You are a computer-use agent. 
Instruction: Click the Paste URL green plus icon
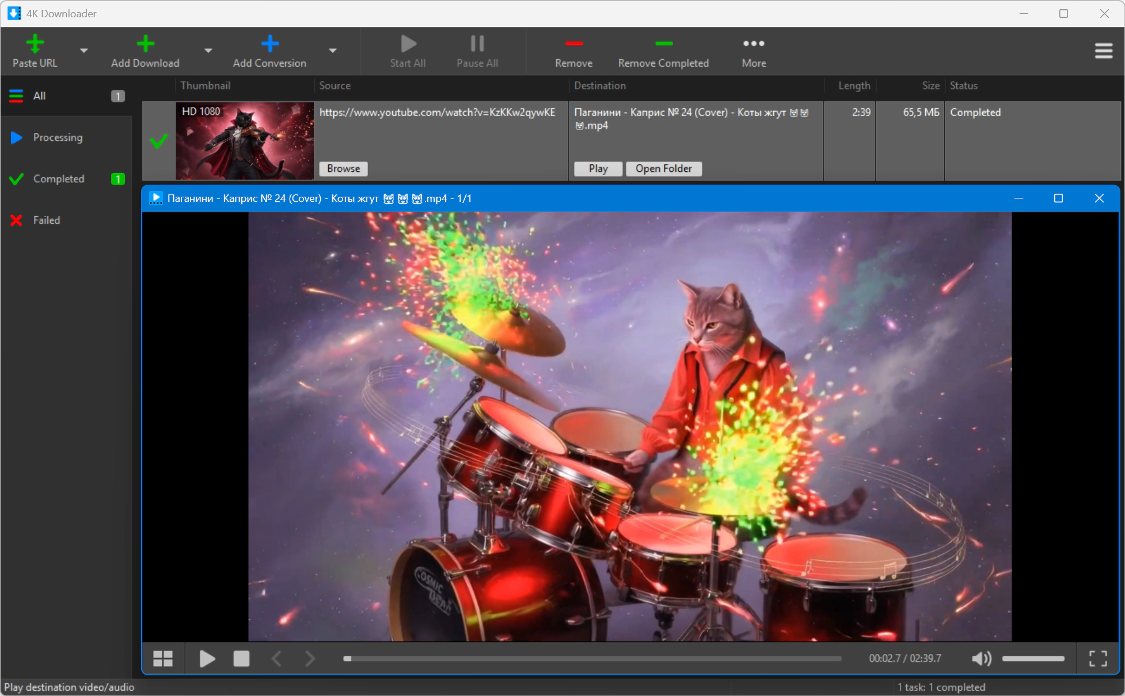coord(35,44)
